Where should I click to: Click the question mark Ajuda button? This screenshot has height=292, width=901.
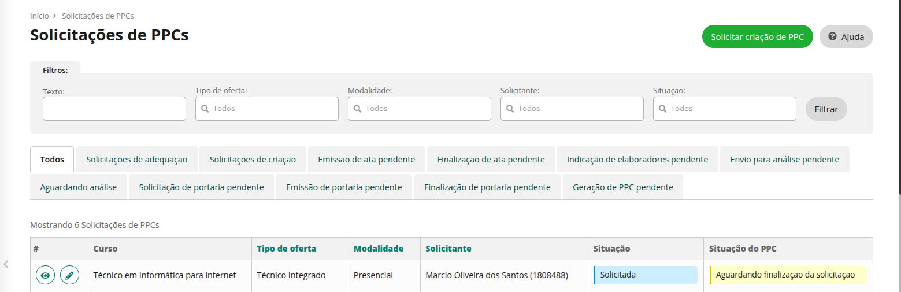click(846, 36)
